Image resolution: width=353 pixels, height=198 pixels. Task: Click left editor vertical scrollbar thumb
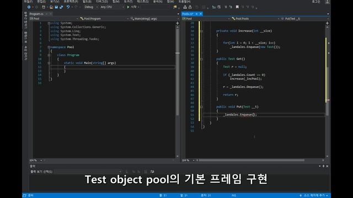pos(178,72)
